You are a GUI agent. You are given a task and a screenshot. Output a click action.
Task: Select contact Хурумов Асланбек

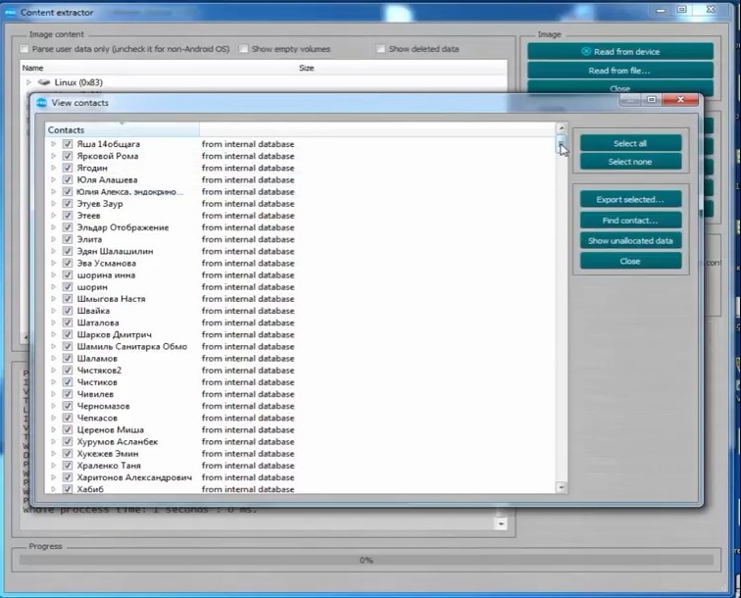click(x=118, y=441)
